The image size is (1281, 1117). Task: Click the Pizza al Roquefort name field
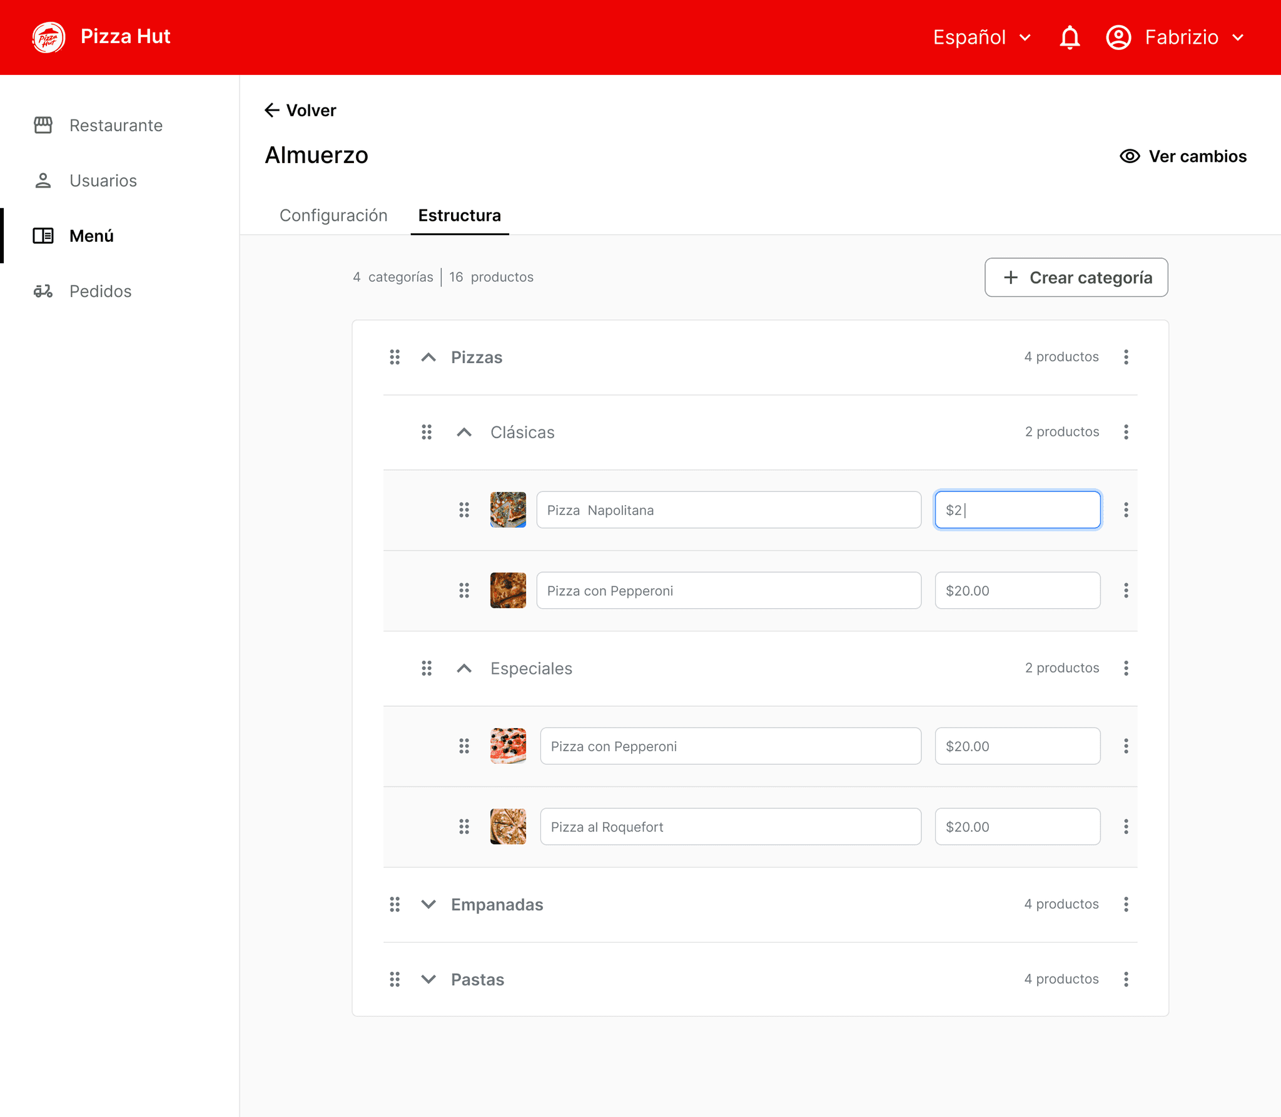730,827
